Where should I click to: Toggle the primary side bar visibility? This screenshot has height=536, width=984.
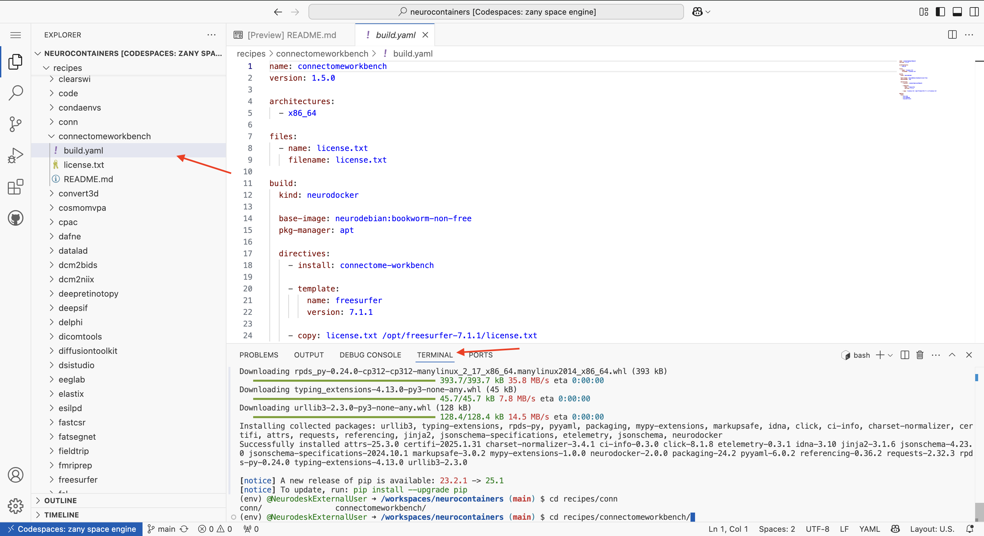point(940,12)
